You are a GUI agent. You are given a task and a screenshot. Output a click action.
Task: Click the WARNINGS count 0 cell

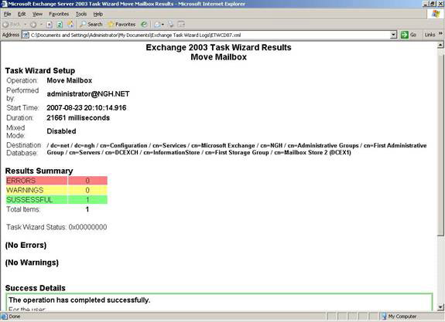(87, 190)
